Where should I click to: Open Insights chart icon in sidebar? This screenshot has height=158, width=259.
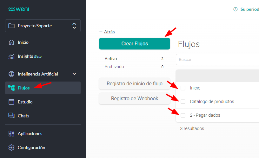pos(11,56)
